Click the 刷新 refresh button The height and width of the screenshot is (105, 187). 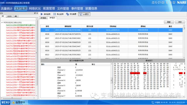pyautogui.click(x=169, y=22)
